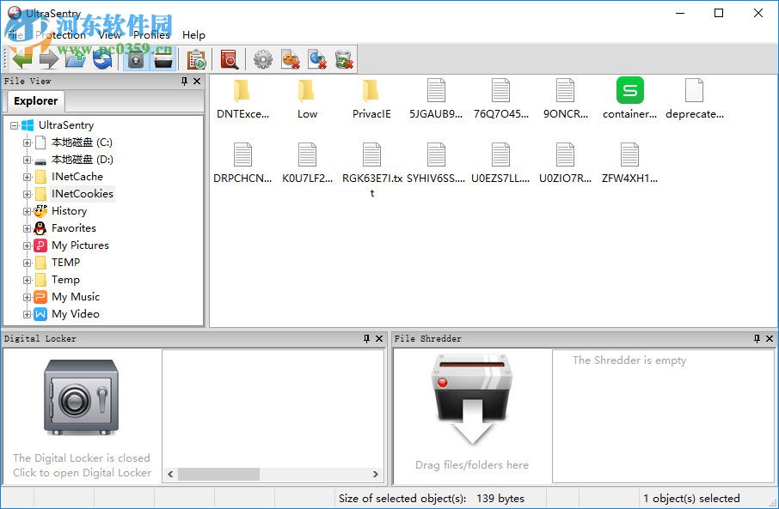Go up one folder level
Viewport: 779px width, 509px height.
pyautogui.click(x=76, y=59)
